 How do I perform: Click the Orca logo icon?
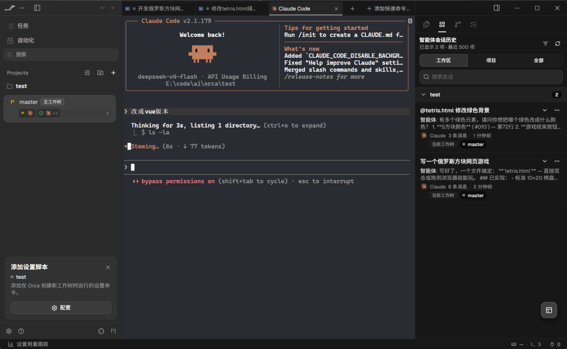10,7
